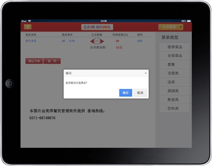This screenshot has width=212, height=166.
Task: Select the 全部菜品 category
Action: tap(175, 56)
